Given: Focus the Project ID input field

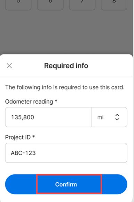Looking at the screenshot, I should (x=66, y=153).
